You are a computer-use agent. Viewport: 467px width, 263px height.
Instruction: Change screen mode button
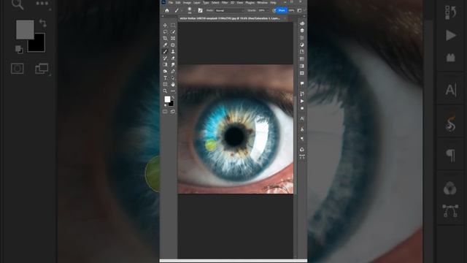173,112
